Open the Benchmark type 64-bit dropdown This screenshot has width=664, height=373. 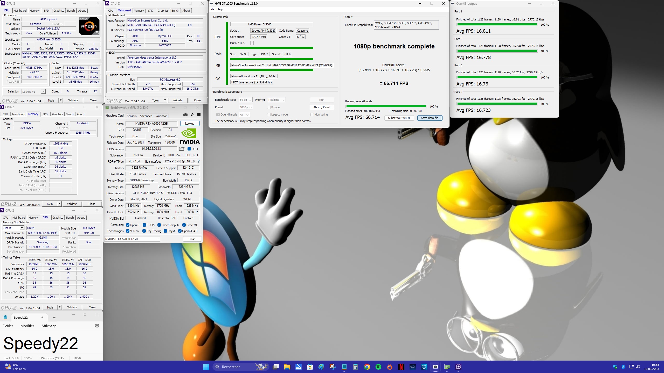tap(246, 100)
